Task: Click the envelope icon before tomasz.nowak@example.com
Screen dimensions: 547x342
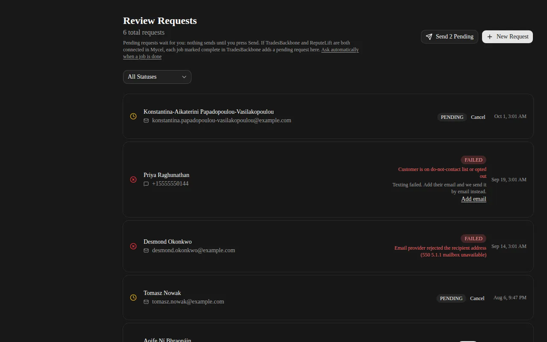Action: click(x=146, y=302)
